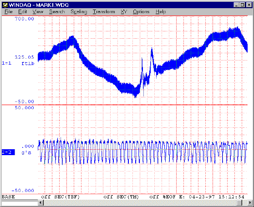Viewport: 254px width, 207px height.
Task: Click the 700.00 upper limit value
Action: point(25,19)
